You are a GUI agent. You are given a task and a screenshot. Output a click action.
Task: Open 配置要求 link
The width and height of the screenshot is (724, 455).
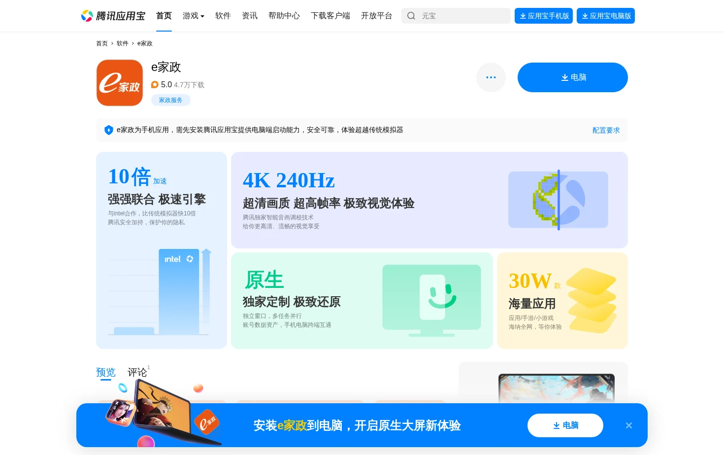(x=606, y=130)
